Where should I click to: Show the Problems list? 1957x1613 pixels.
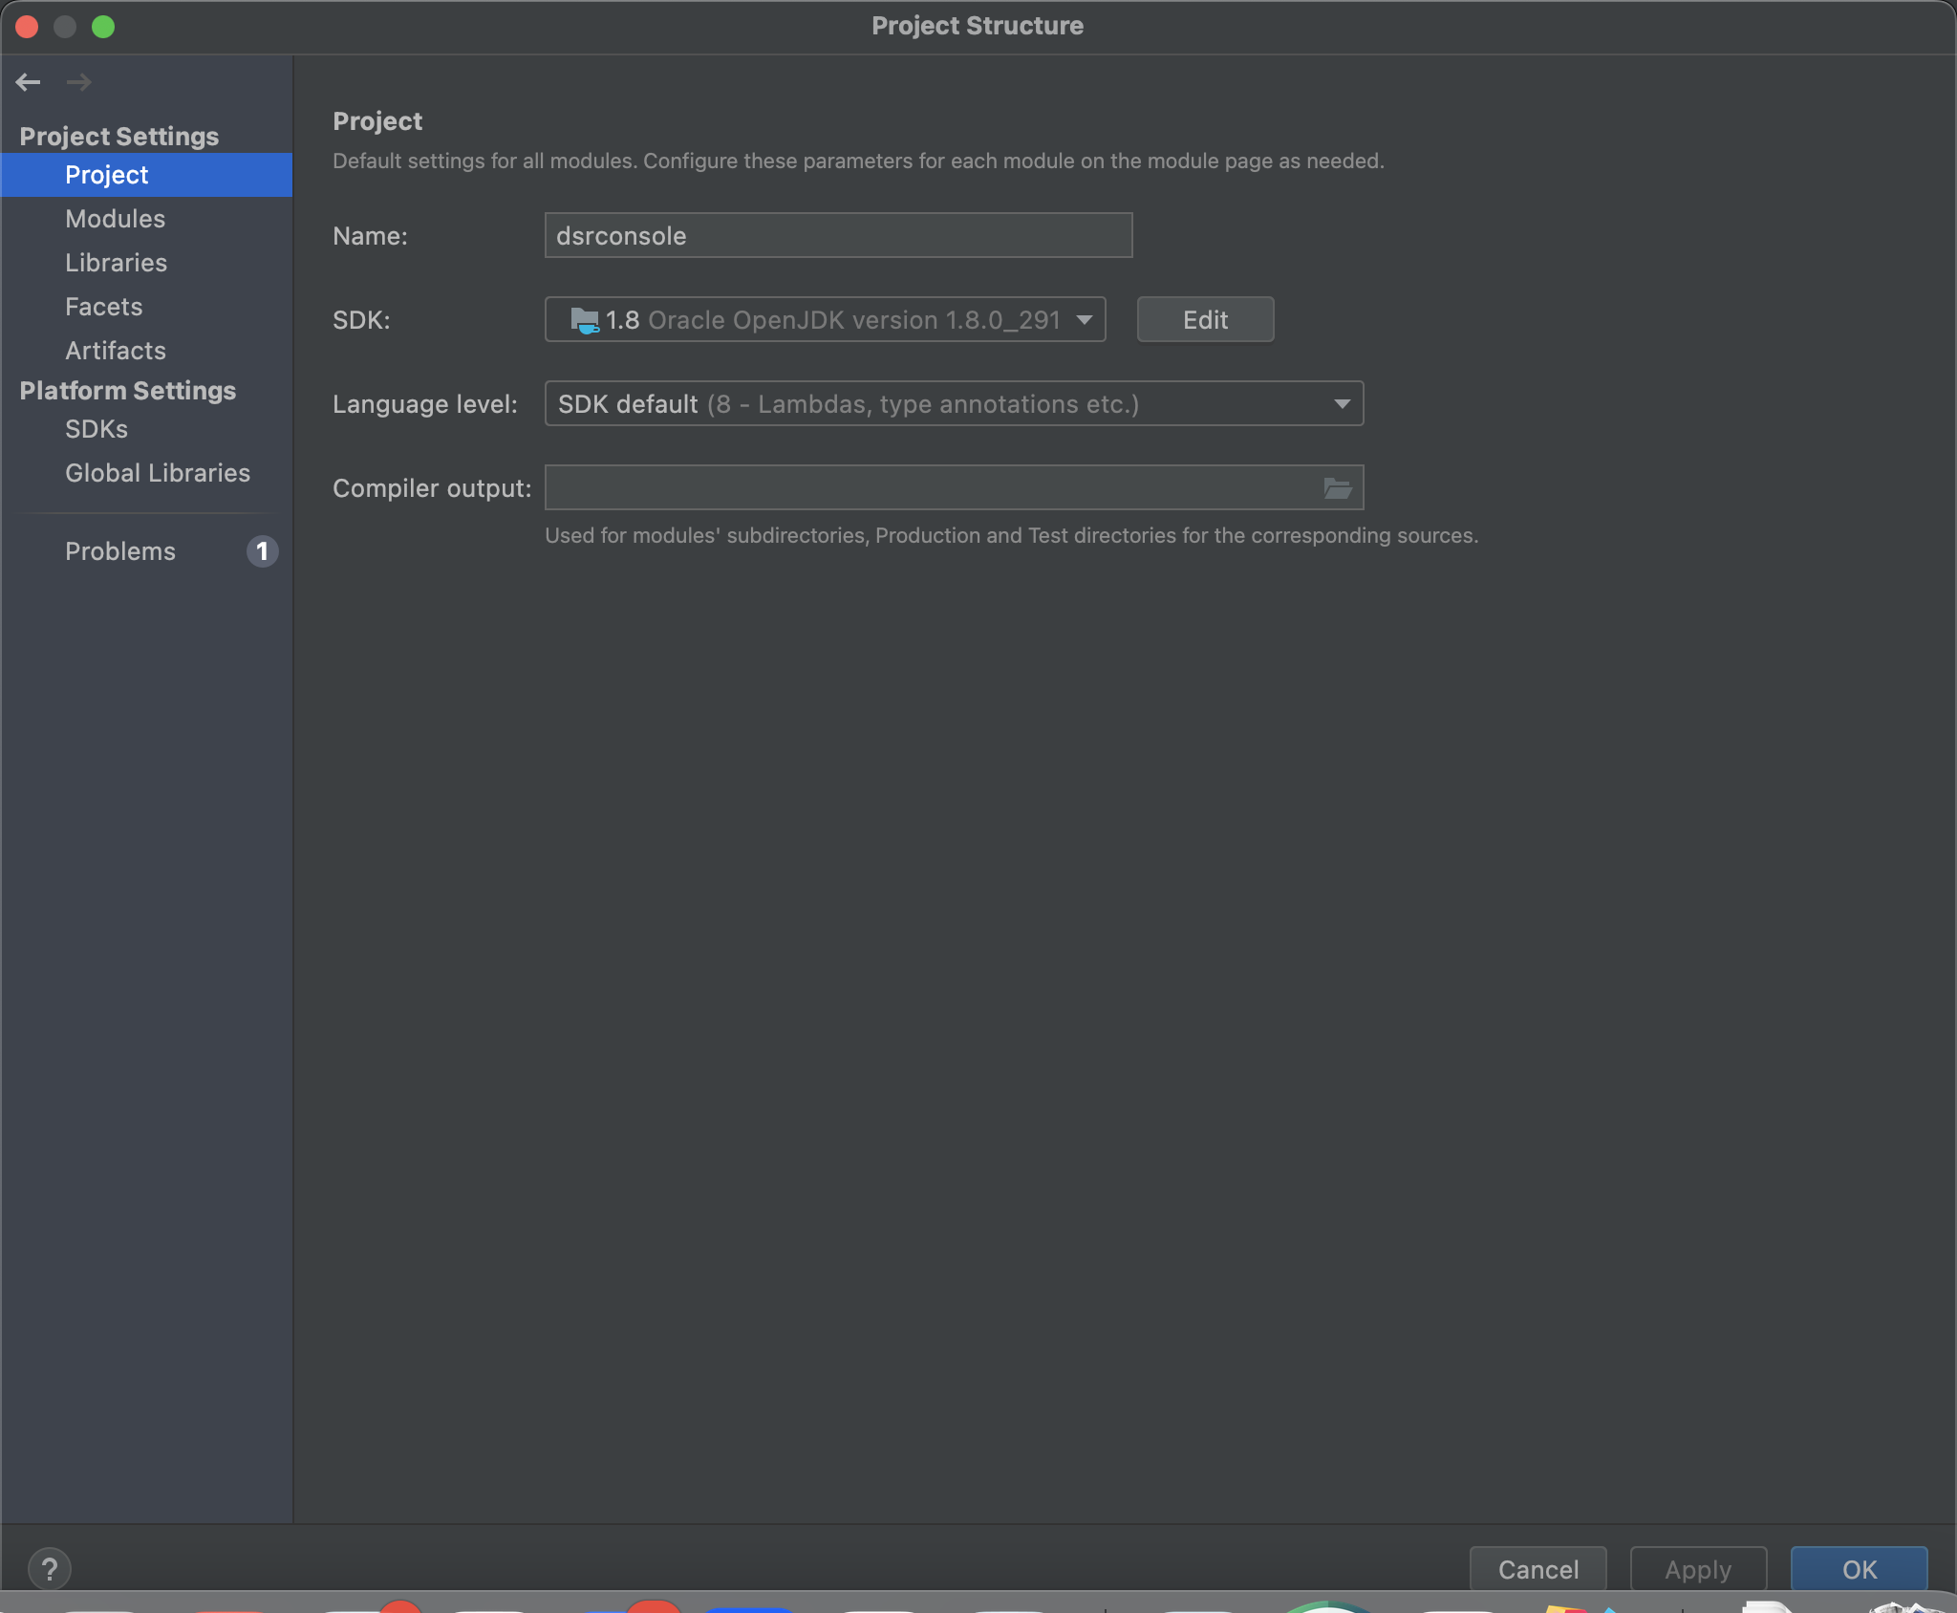tap(120, 551)
